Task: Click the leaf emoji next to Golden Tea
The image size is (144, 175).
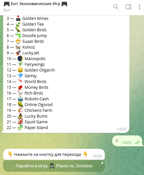Action: tap(18, 24)
